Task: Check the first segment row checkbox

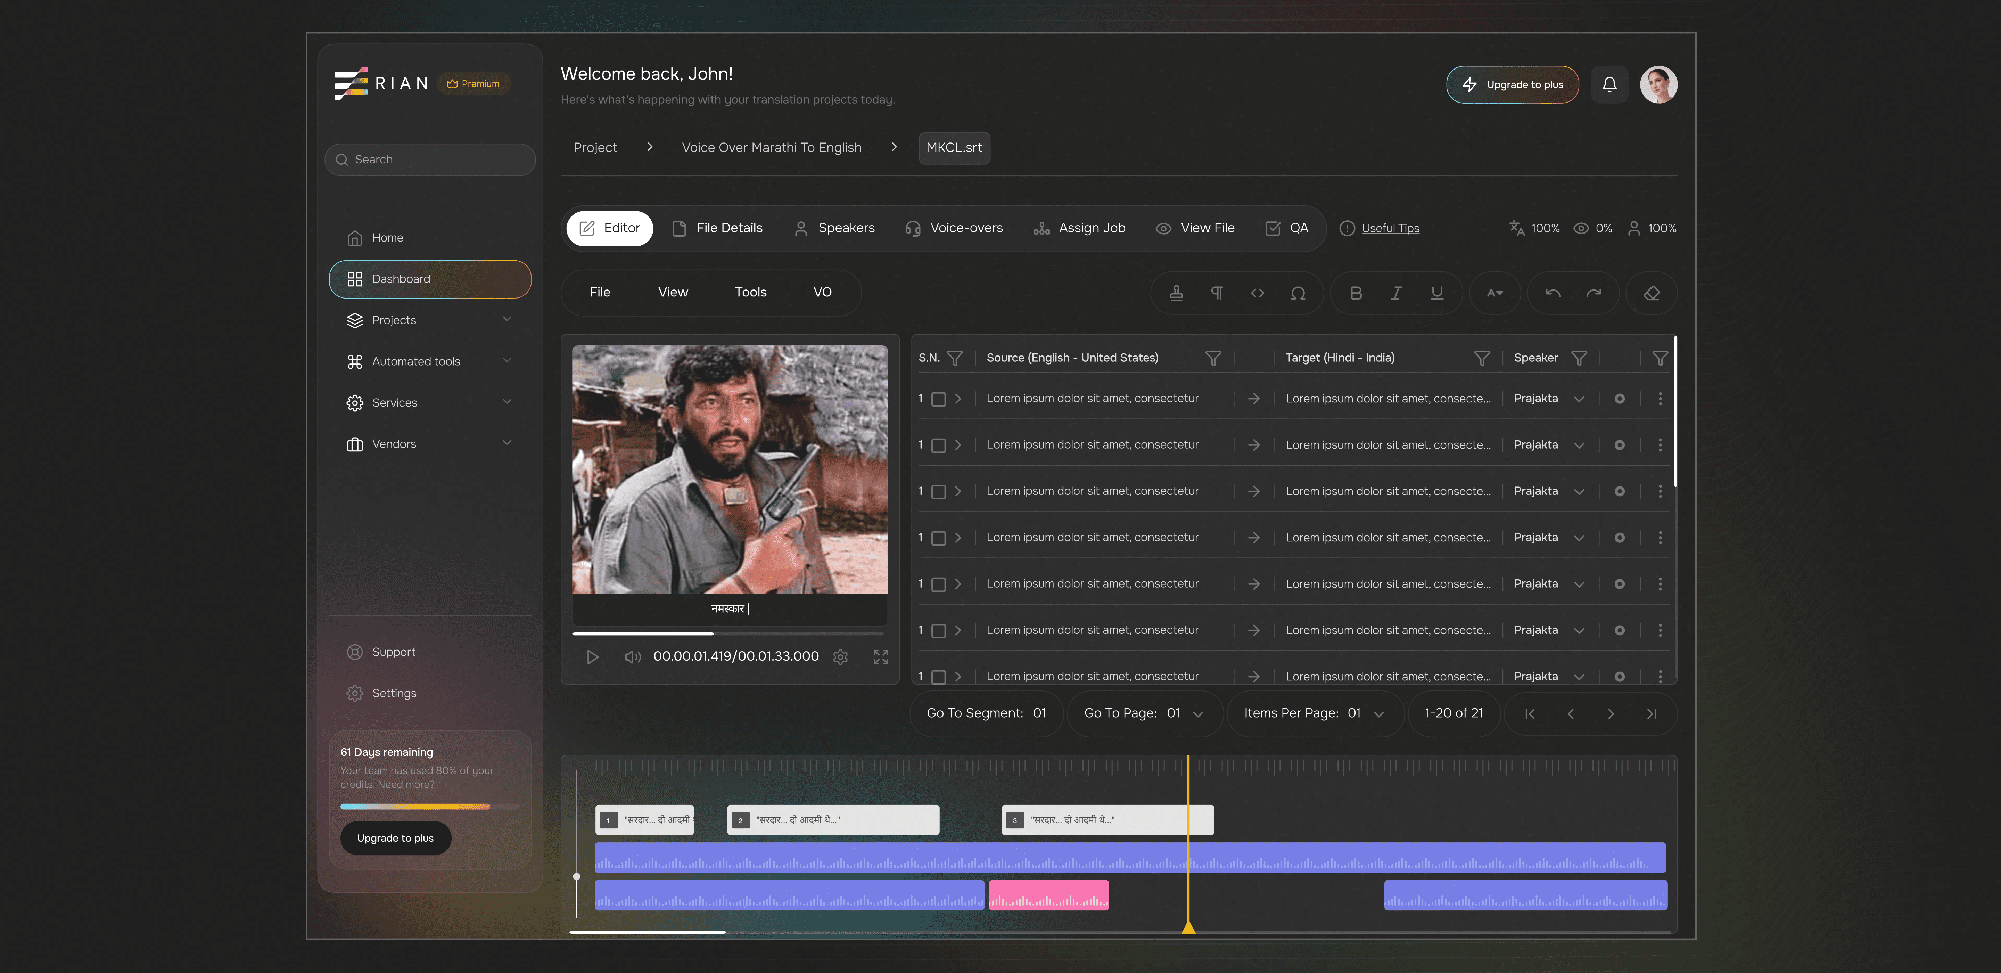Action: (x=938, y=399)
